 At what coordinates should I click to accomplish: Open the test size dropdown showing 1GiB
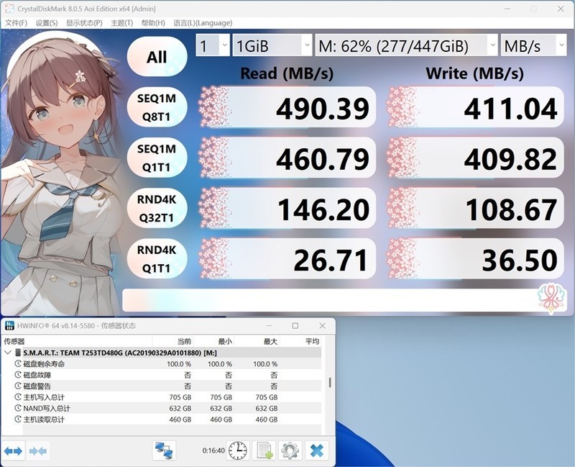(272, 45)
